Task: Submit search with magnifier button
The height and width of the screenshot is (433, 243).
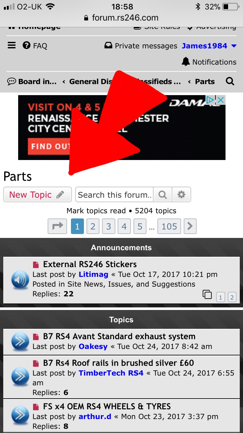Action: (x=163, y=195)
